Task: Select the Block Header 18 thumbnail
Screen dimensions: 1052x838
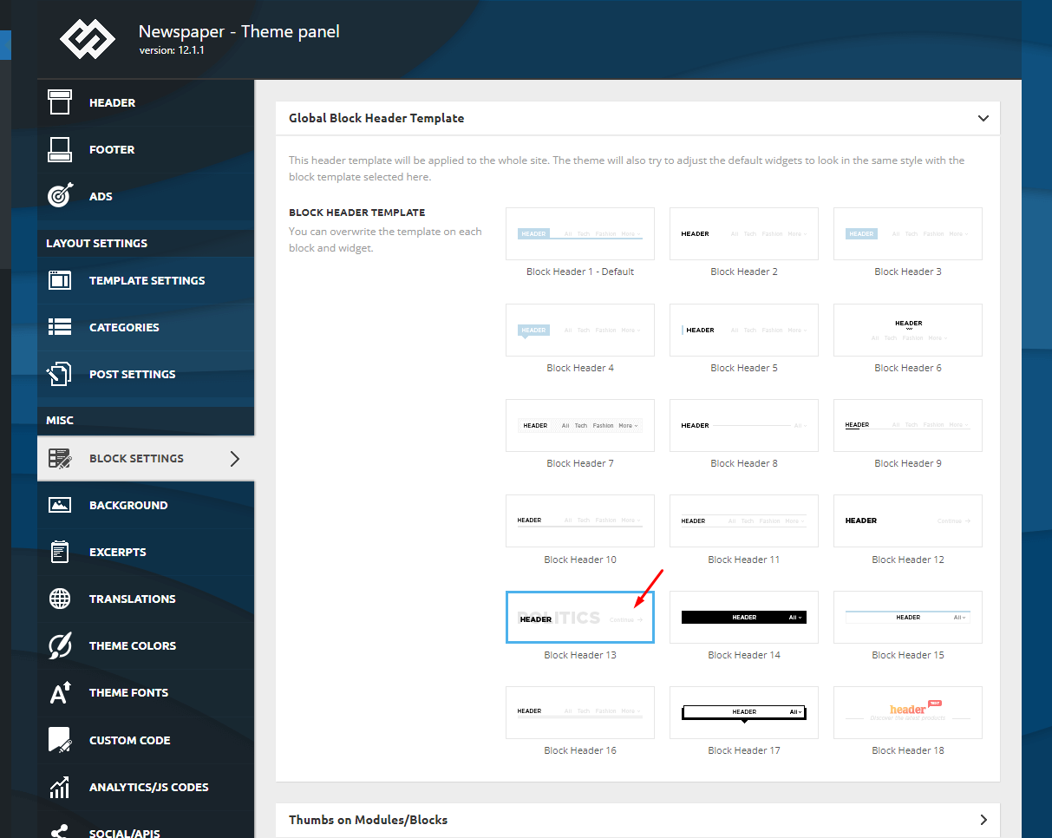Action: point(908,712)
